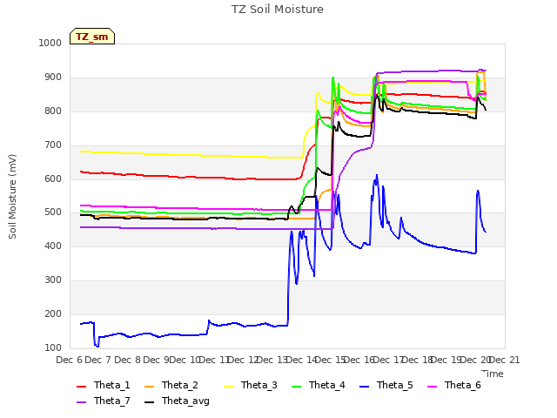Click the 600 y-axis tick label
Screen dimensions: 557x418
pos(53,179)
